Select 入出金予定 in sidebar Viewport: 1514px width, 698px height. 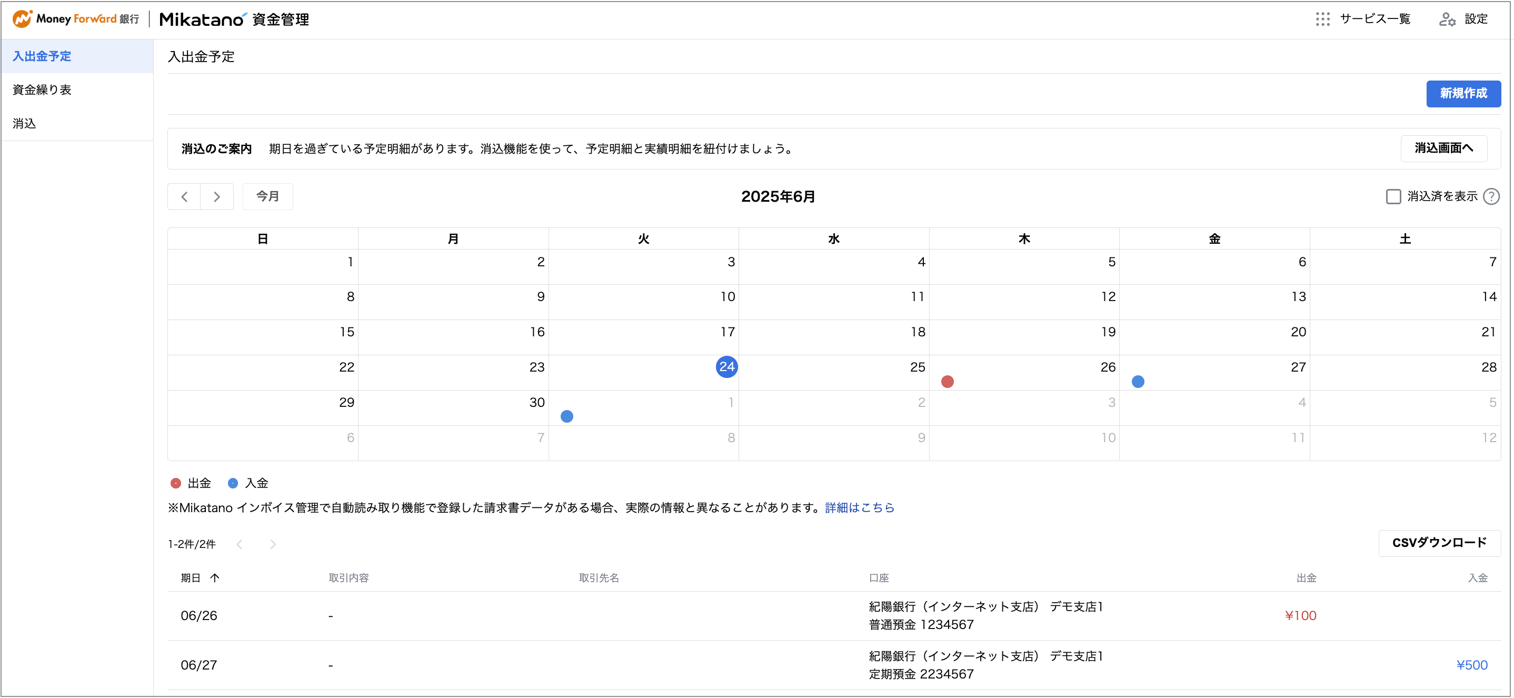click(x=77, y=56)
